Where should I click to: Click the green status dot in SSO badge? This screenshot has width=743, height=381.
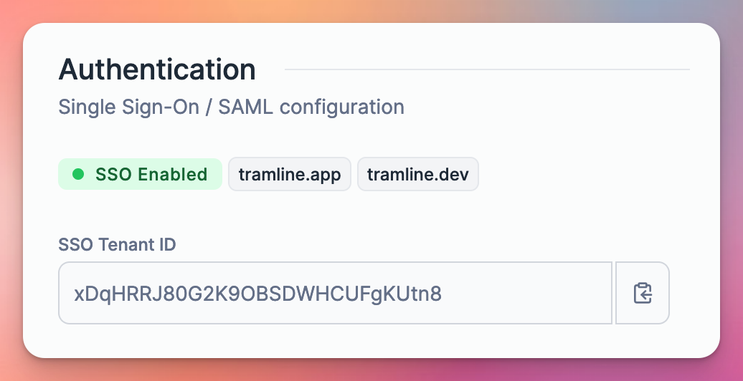tap(78, 174)
